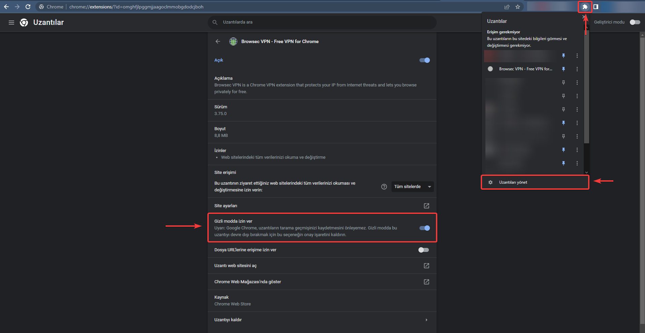Image resolution: width=645 pixels, height=333 pixels.
Task: Click the chrome://extensions address bar URL
Action: [136, 7]
